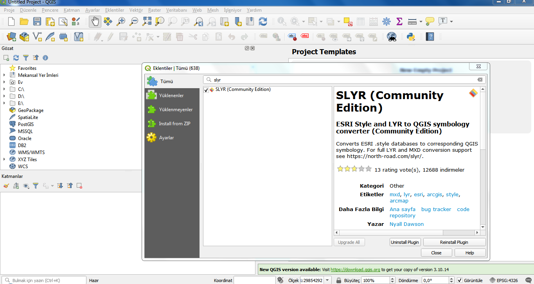Refresh the Browser panel

[16, 58]
